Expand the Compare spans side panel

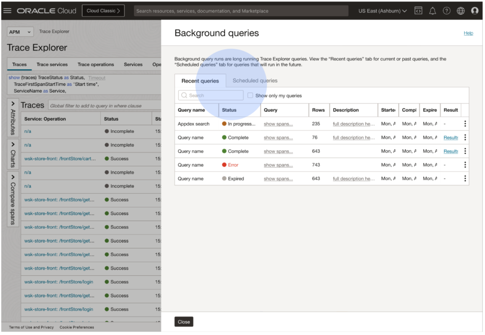point(13,198)
